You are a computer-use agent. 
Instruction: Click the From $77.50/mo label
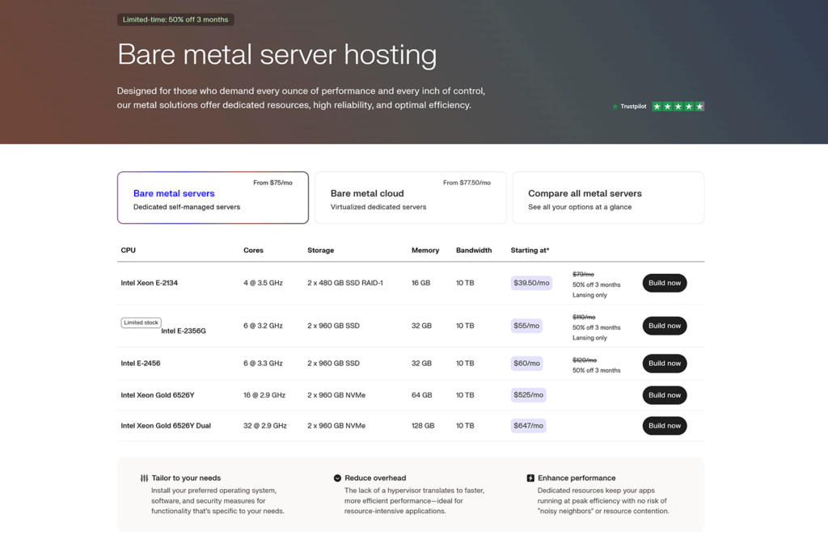click(x=467, y=183)
